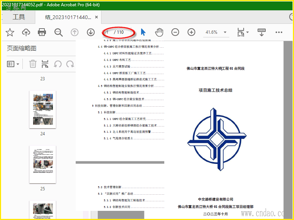Viewport: 294px width, 220px height.
Task: Click the 页面缩略图 panel title
Action: pos(22,48)
